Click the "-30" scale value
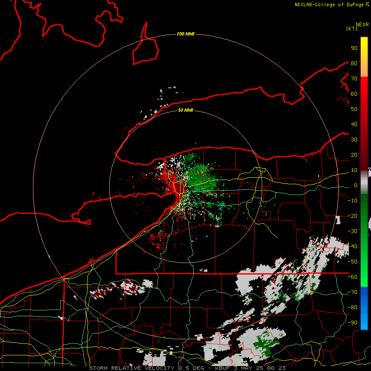 coord(352,231)
